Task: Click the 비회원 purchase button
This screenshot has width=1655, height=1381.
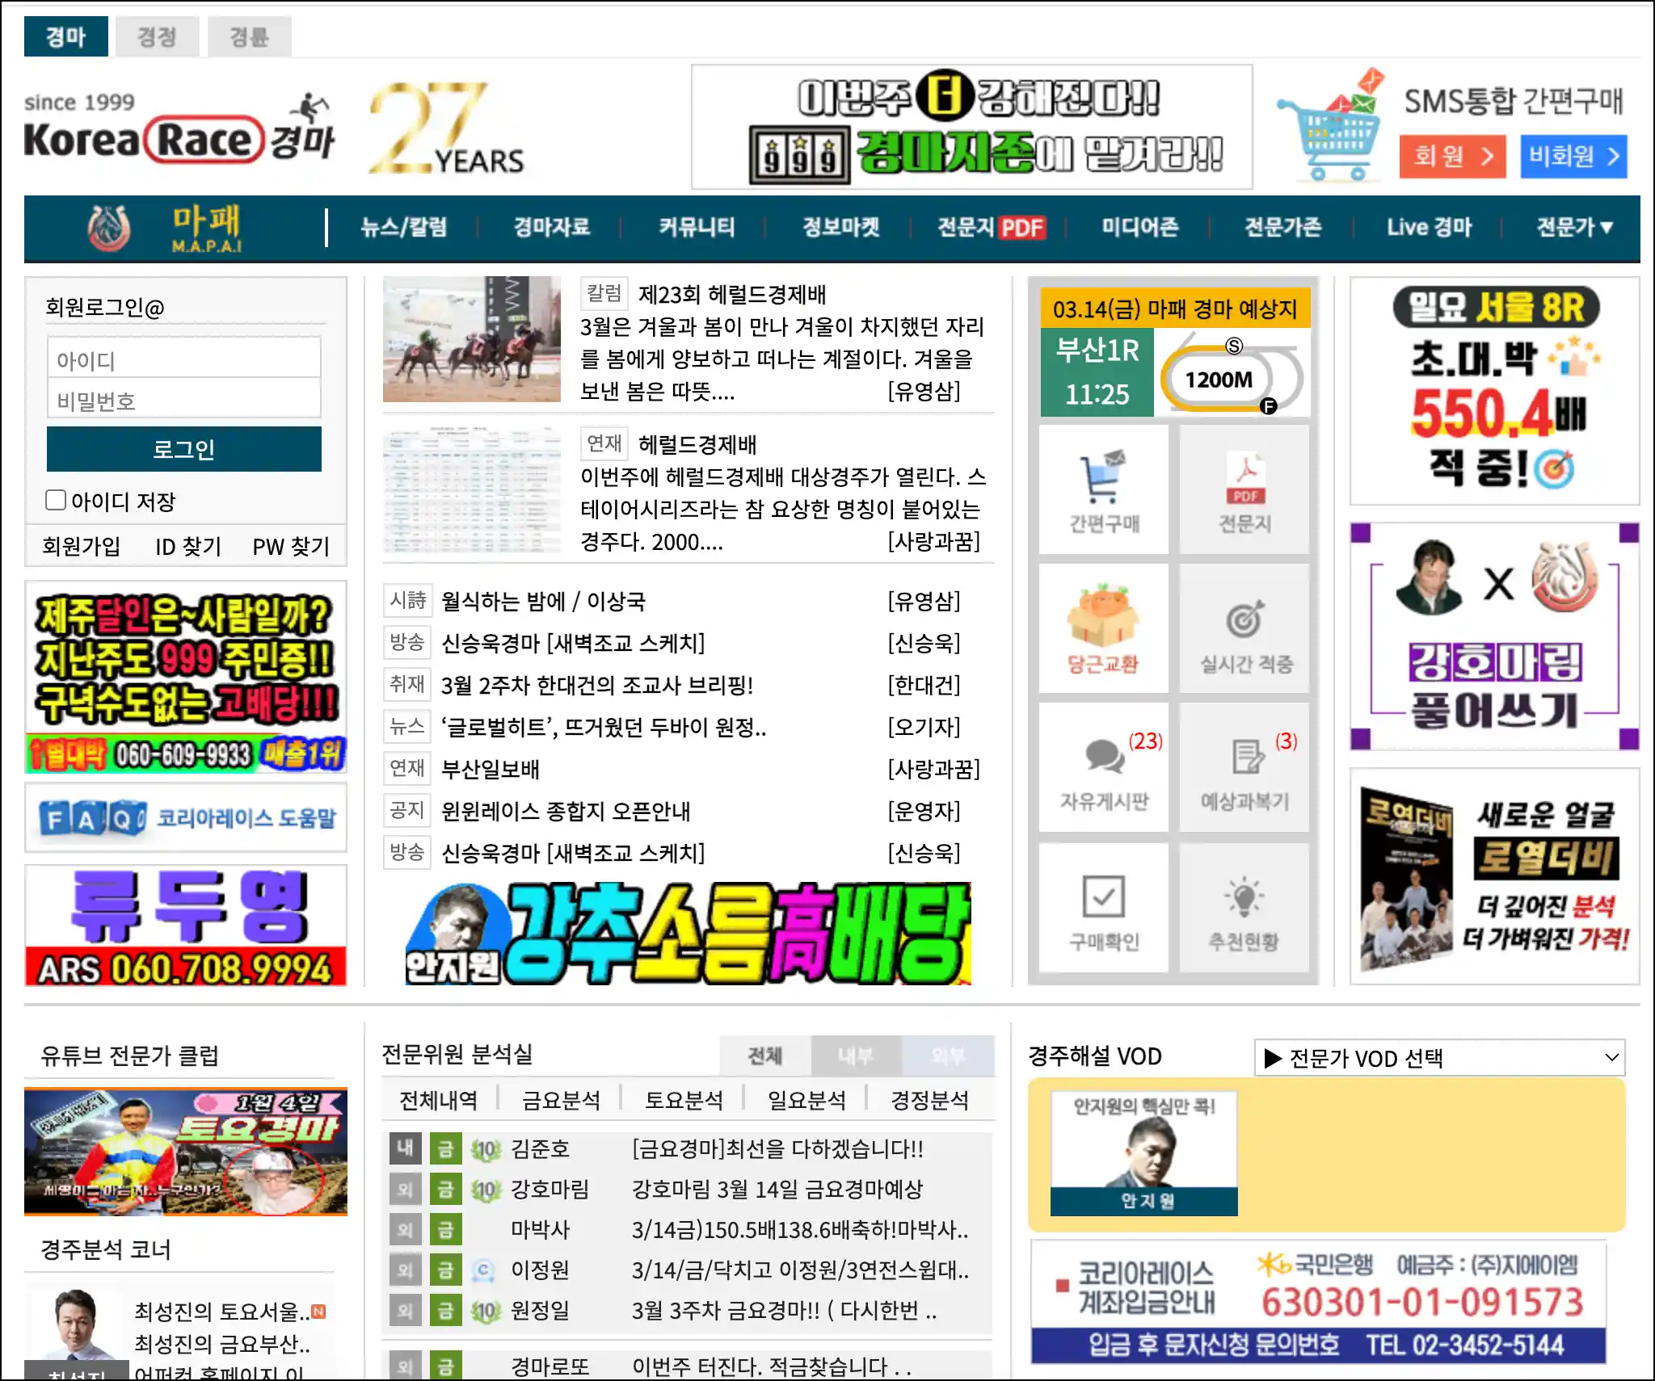Action: [x=1573, y=156]
